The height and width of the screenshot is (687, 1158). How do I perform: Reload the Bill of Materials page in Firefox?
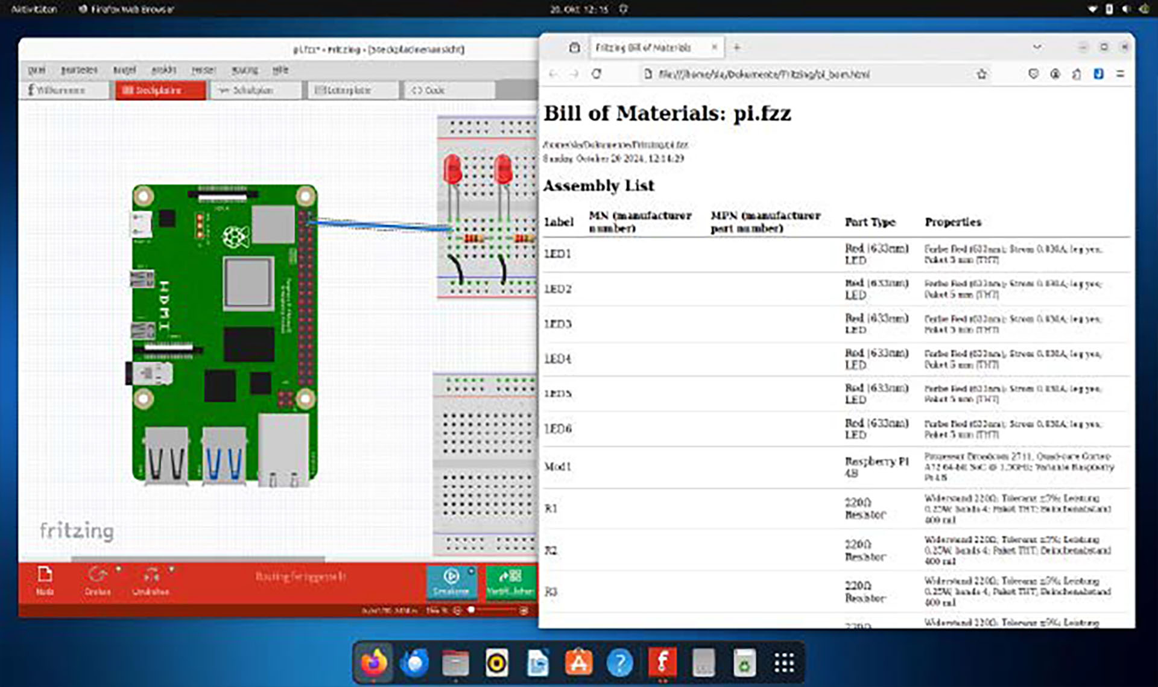pyautogui.click(x=596, y=74)
